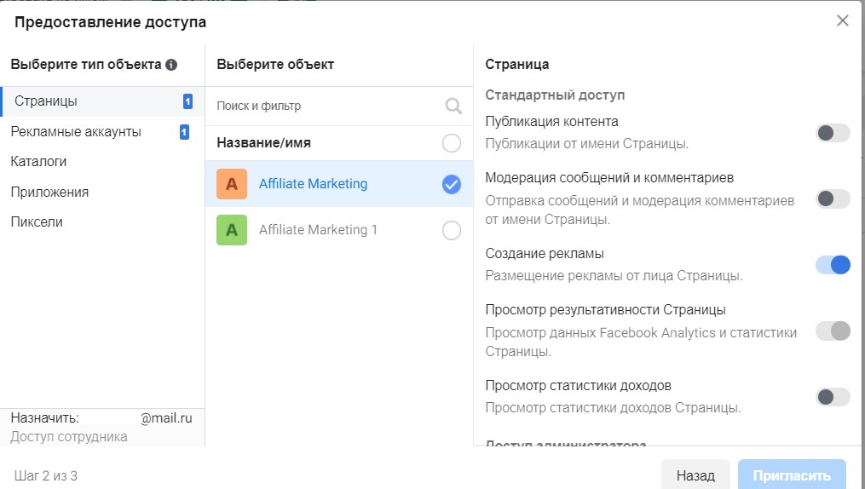
Task: Click the Создание рекламы label
Action: point(545,254)
